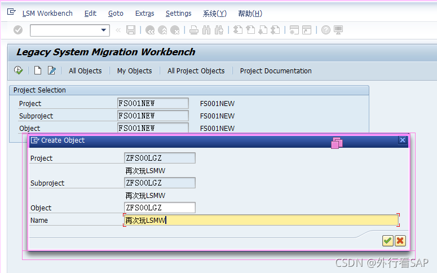Click the My Objects button
This screenshot has width=437, height=273.
coord(134,71)
